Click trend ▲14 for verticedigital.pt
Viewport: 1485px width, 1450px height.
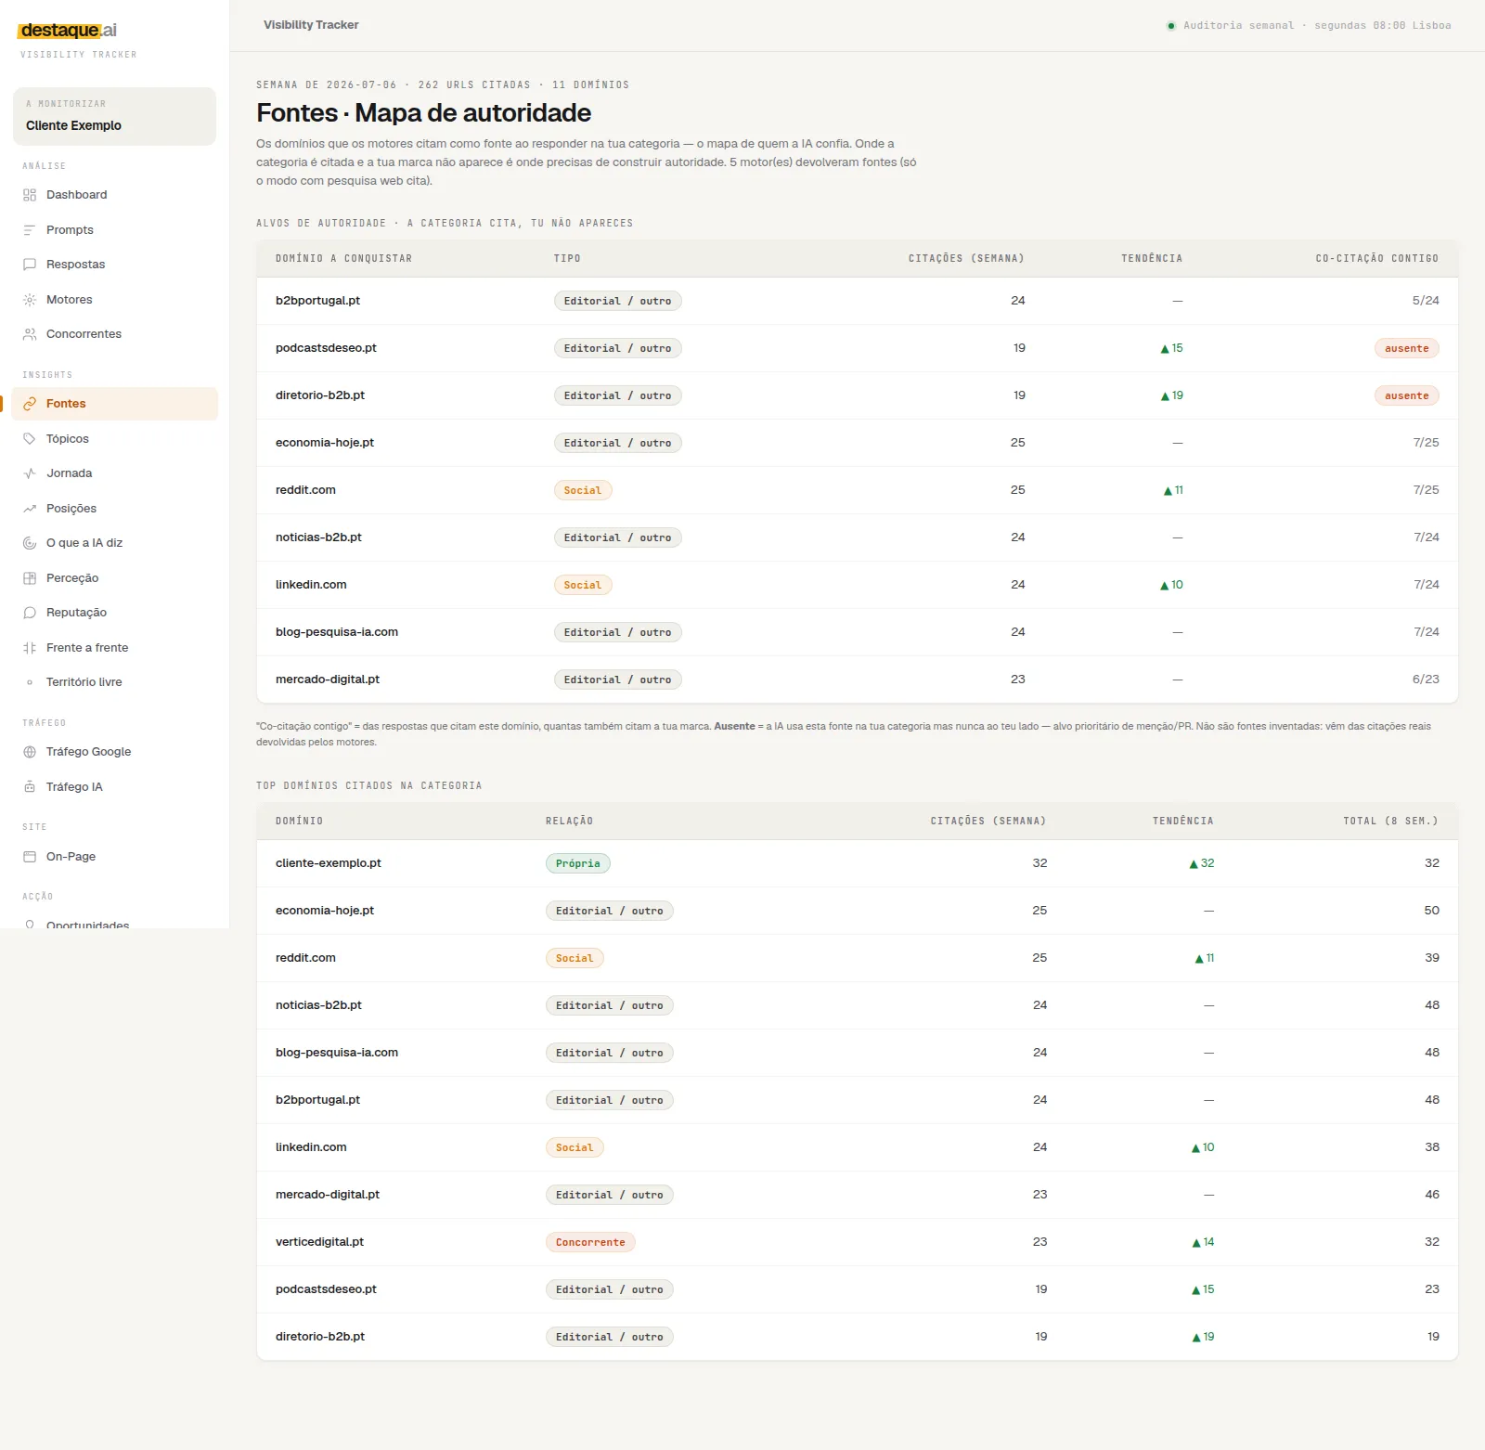pos(1203,1242)
